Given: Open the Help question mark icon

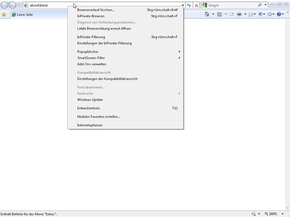Looking at the screenshot, I should tap(279, 14).
